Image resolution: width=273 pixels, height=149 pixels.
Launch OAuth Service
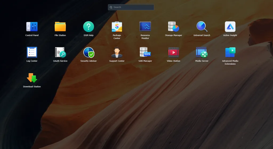click(60, 52)
